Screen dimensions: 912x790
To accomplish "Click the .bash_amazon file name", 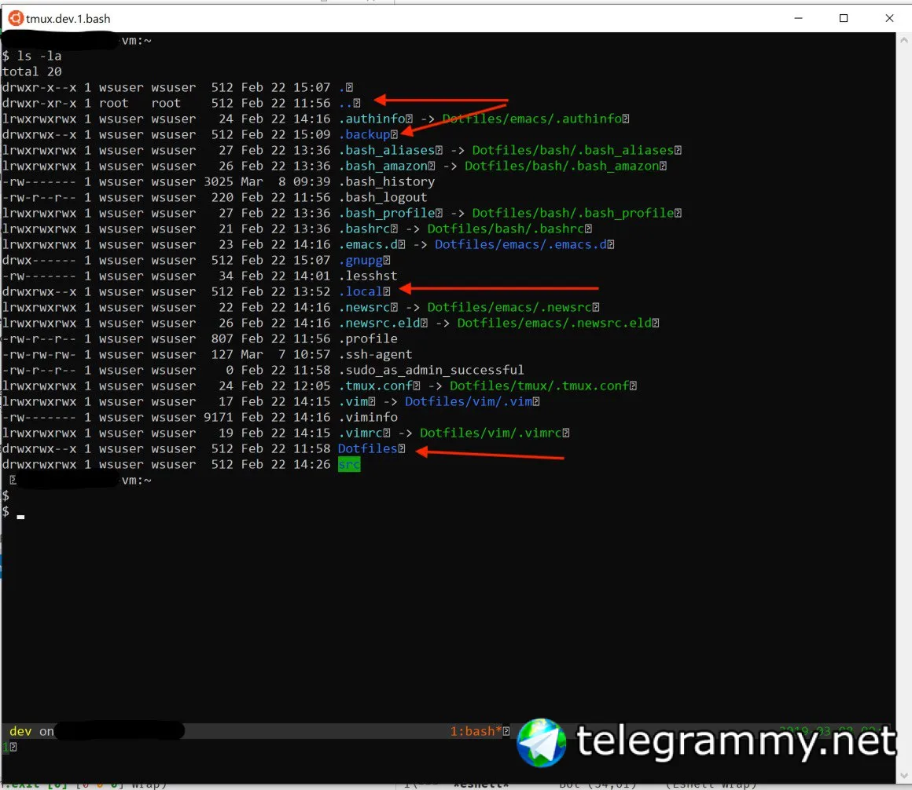I will 383,166.
